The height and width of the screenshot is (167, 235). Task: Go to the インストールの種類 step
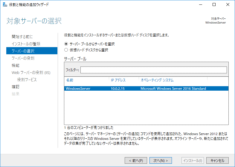pyautogui.click(x=26, y=44)
